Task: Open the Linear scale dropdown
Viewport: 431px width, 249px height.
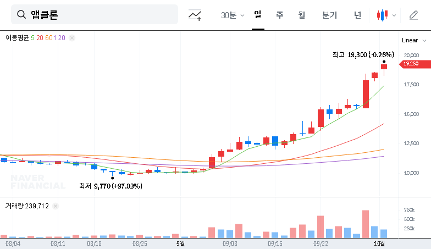Action: coord(414,40)
